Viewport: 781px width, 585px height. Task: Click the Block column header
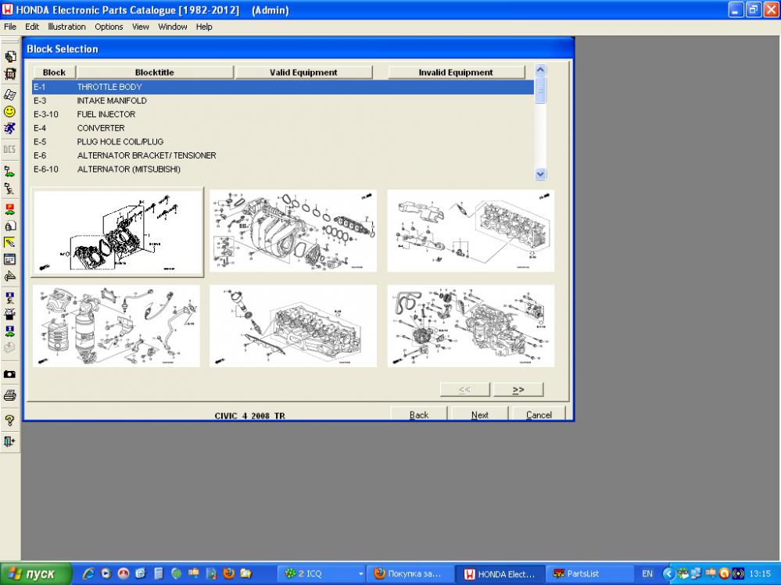tap(54, 72)
